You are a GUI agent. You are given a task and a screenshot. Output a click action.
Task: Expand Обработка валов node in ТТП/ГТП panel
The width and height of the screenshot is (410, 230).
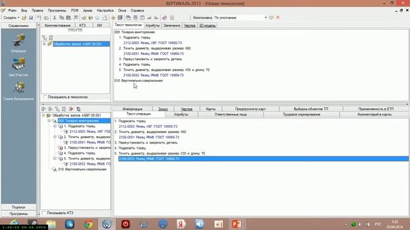pos(44,44)
